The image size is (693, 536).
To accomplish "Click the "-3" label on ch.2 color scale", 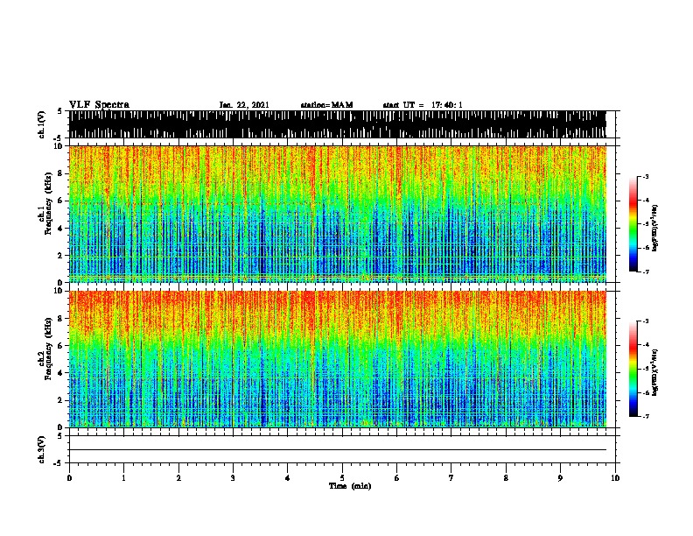I will point(645,321).
